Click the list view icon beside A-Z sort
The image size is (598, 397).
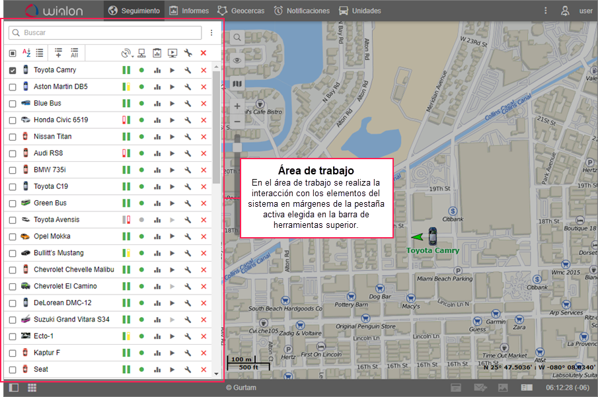tap(40, 53)
